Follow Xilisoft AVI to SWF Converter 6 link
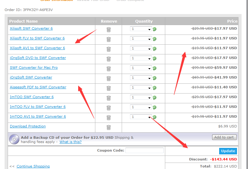The image size is (248, 169). point(37,48)
